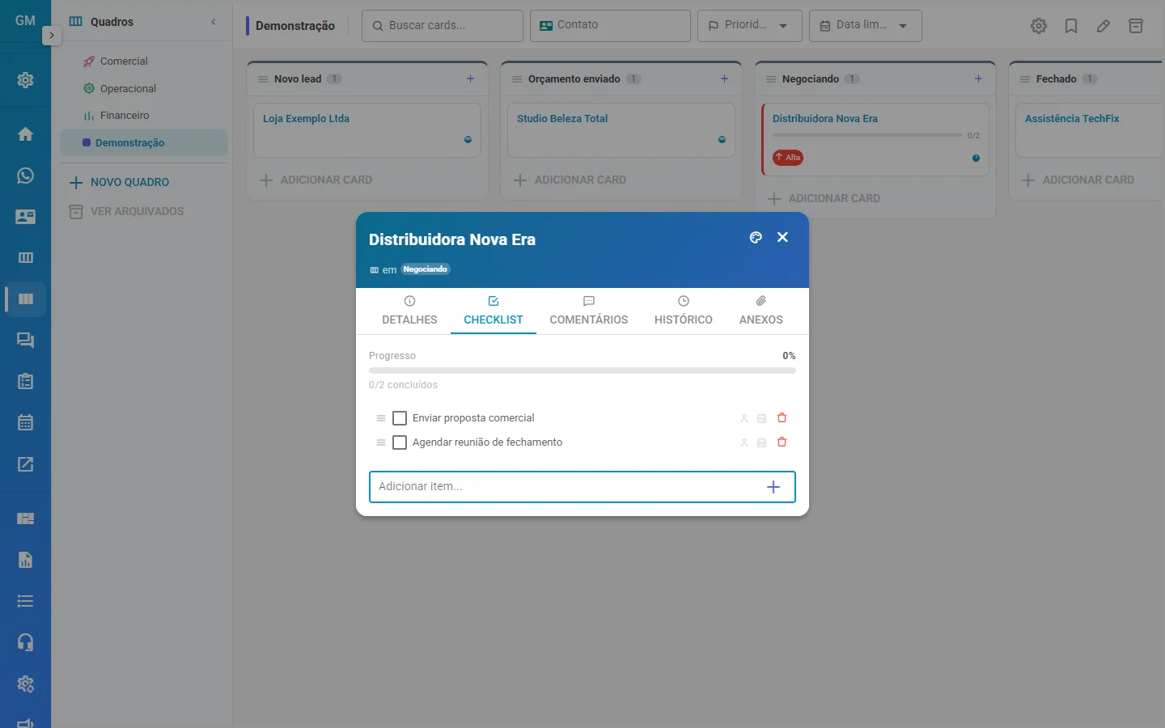The image size is (1165, 728).
Task: Open the Data limite filter dropdown
Action: (x=865, y=26)
